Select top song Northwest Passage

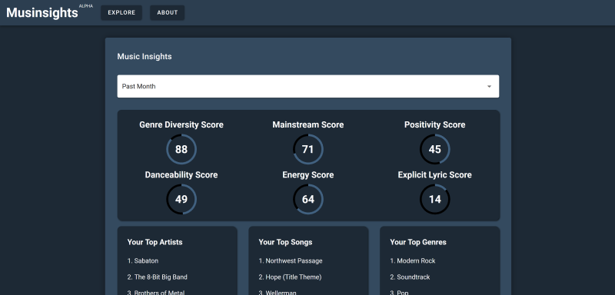coord(291,260)
